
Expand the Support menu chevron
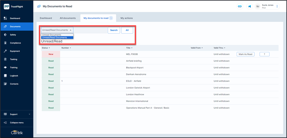click(x=30, y=114)
